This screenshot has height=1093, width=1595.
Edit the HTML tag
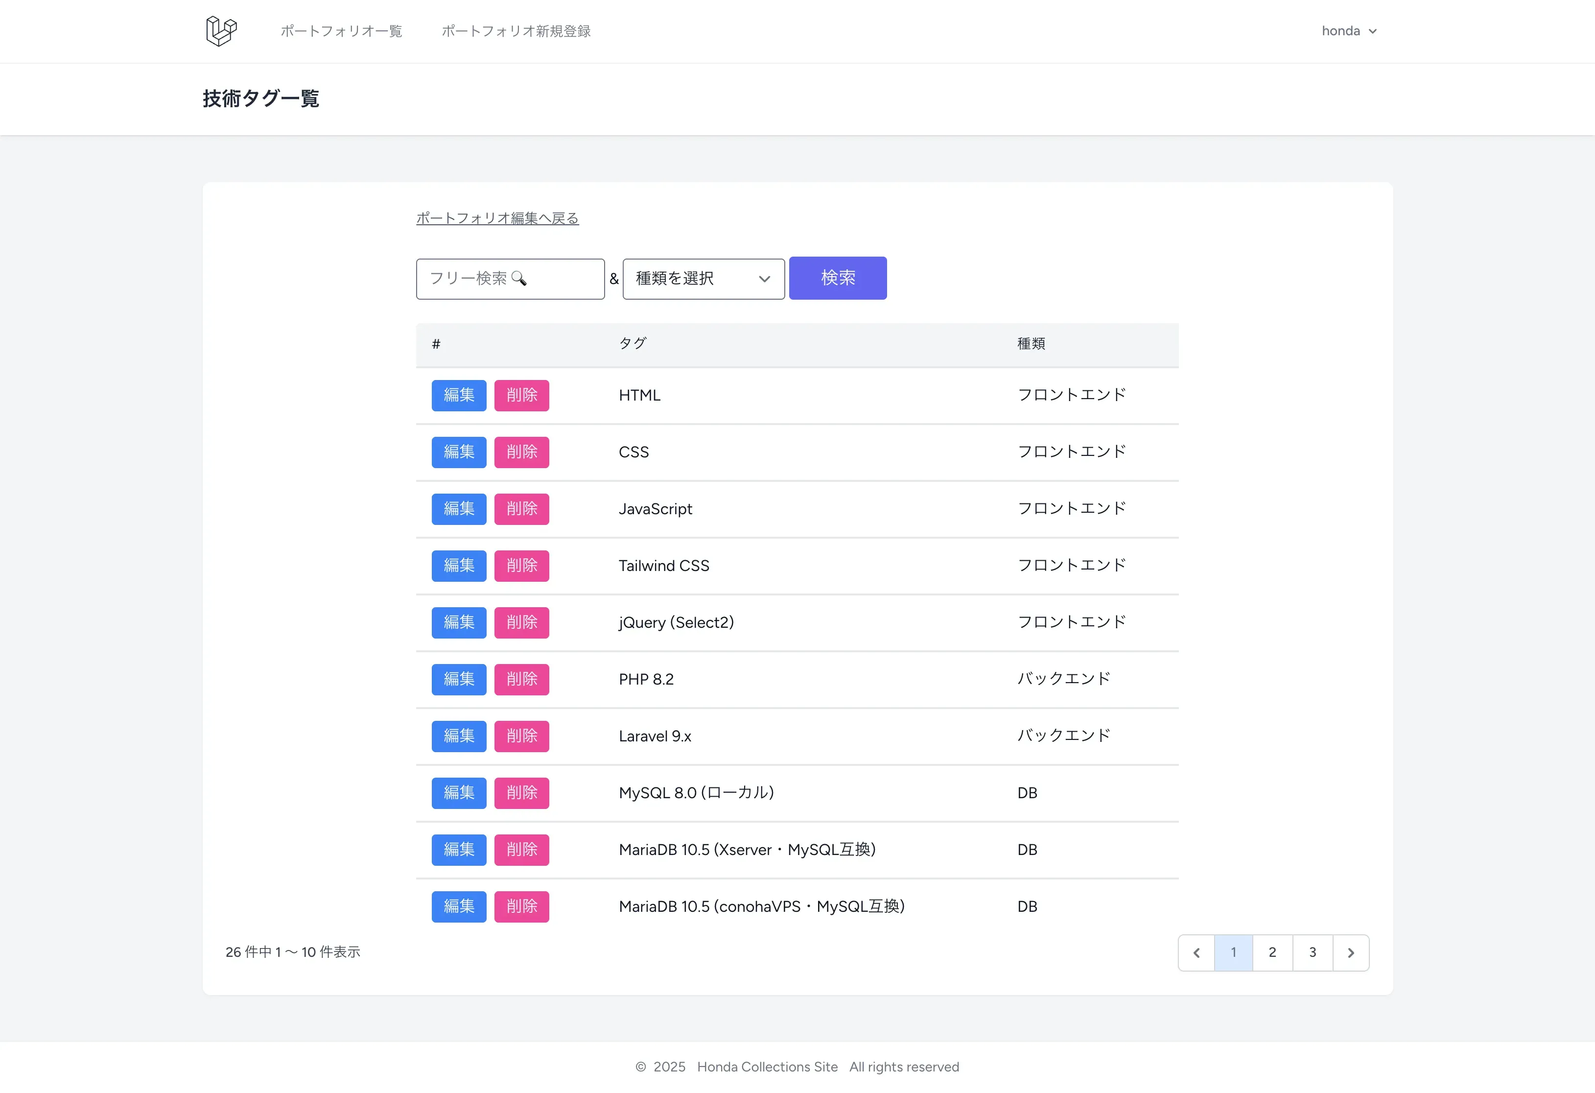click(x=458, y=396)
